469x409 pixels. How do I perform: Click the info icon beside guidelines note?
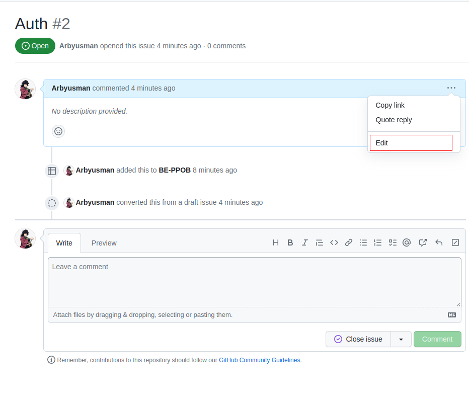pyautogui.click(x=51, y=360)
